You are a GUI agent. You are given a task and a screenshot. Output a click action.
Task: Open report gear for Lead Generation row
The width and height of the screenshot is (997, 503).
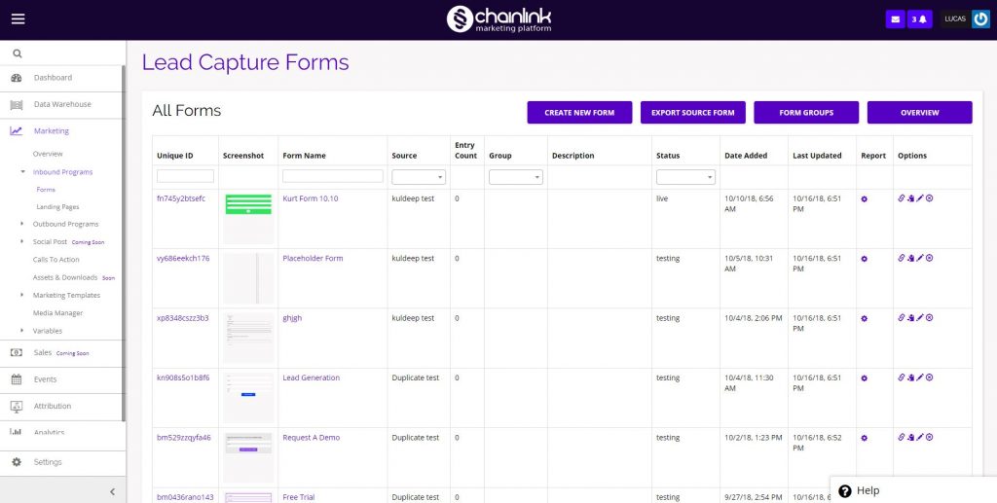[865, 377]
